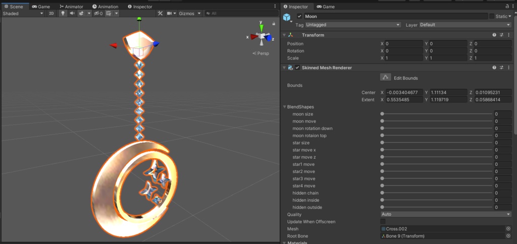Click star size blendshape slider handle
517x244 pixels.
click(x=382, y=143)
